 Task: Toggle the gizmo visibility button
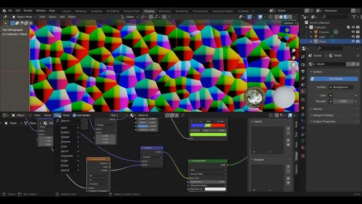(249, 17)
